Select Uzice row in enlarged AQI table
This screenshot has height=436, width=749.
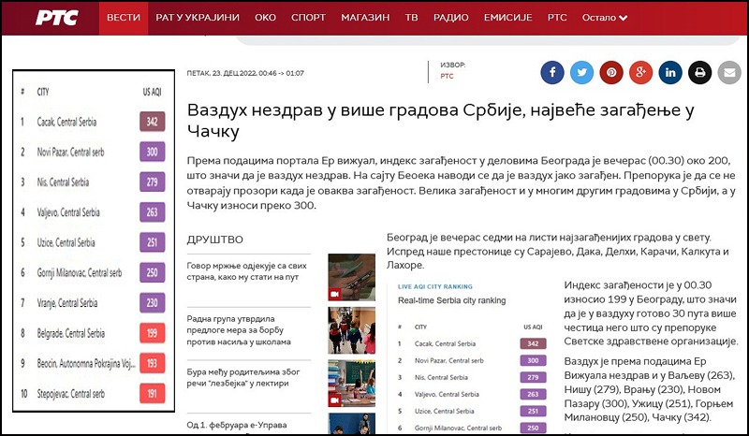[x=93, y=242]
